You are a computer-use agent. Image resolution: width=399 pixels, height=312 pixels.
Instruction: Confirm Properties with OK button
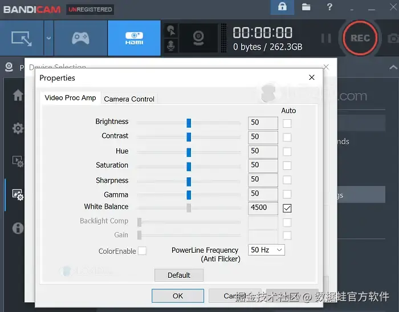click(x=178, y=295)
